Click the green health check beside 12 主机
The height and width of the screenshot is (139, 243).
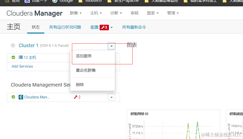(x=13, y=57)
